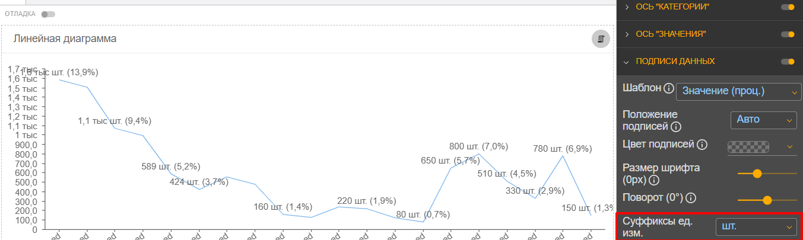Click the info icon next to Цвет подписей
The image size is (803, 240).
[x=702, y=145]
